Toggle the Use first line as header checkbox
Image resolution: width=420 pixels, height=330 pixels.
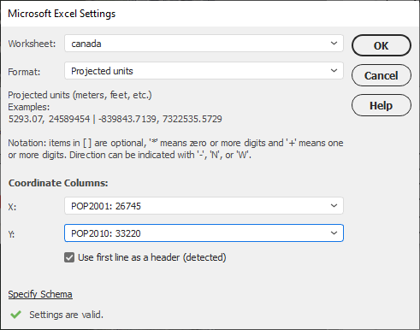[69, 257]
